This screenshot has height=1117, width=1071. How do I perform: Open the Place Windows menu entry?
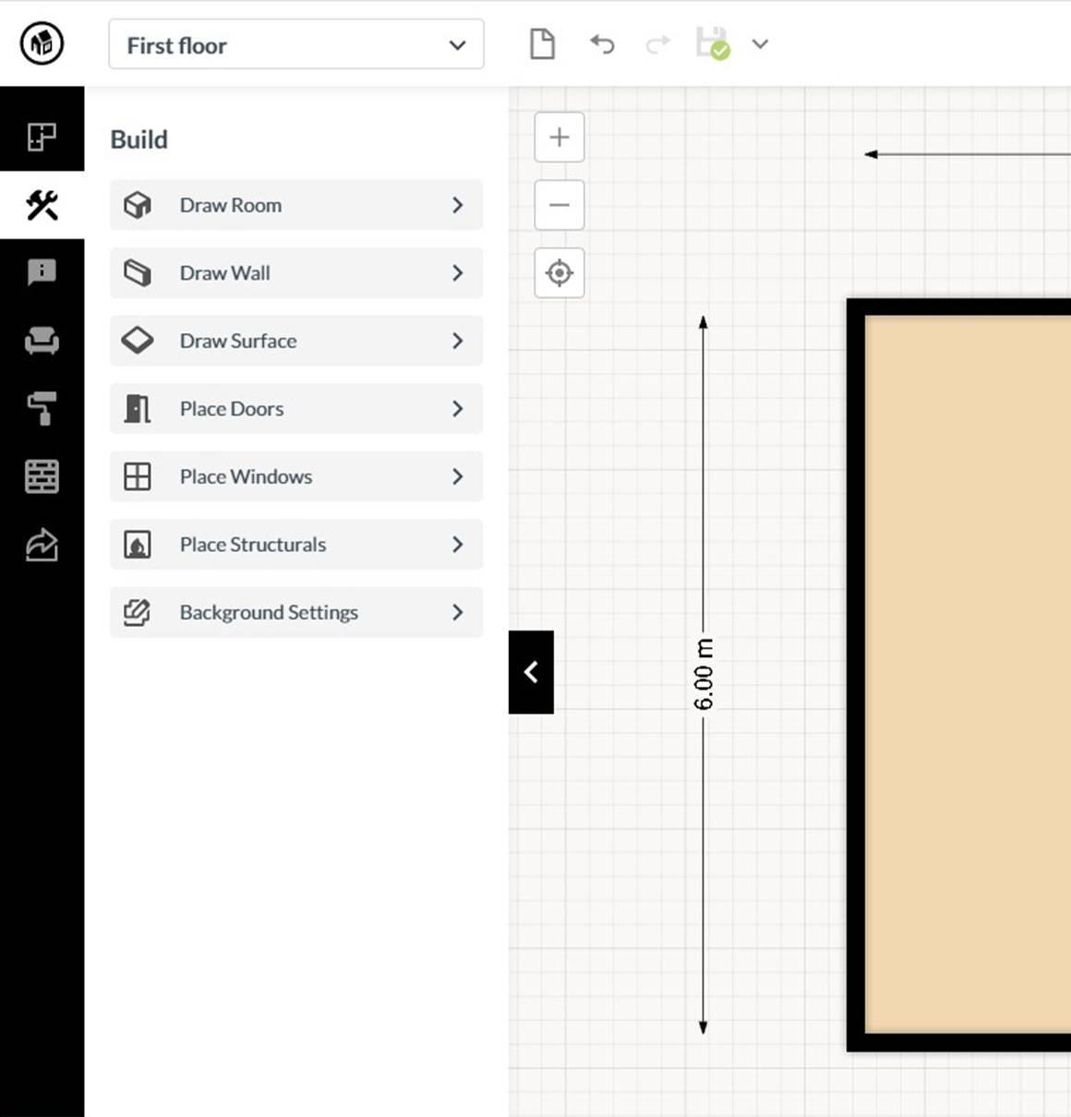(x=296, y=476)
